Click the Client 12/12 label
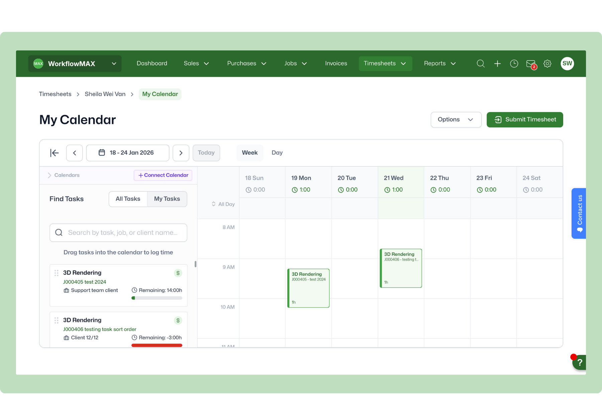 click(85, 338)
